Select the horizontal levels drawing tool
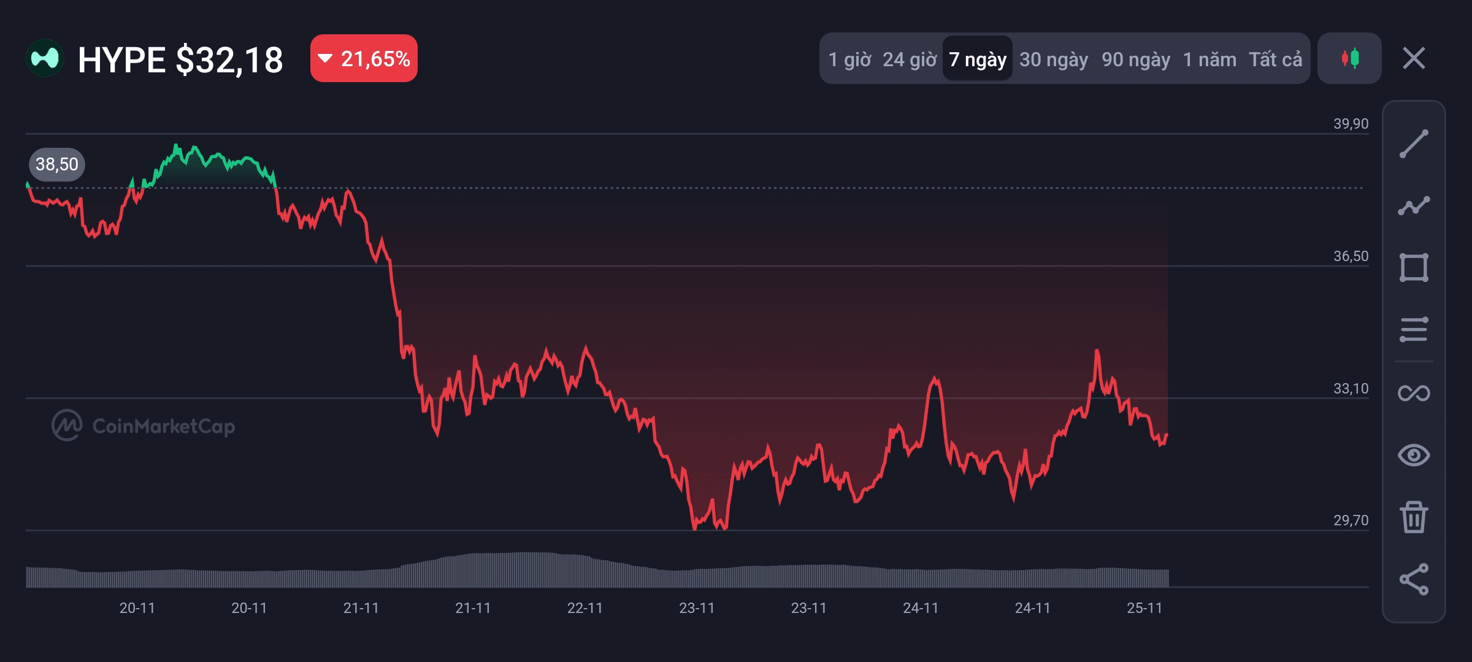 tap(1414, 330)
